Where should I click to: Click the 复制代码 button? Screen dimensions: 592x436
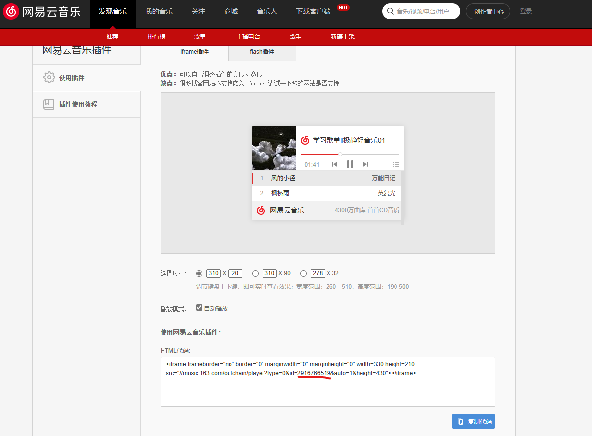coord(473,421)
